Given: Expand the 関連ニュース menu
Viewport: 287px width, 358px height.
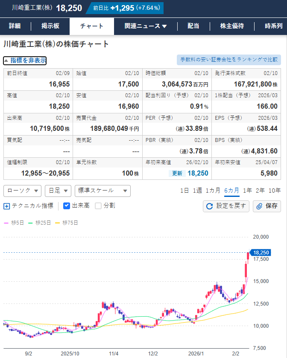Looking at the screenshot, I should pos(146,26).
